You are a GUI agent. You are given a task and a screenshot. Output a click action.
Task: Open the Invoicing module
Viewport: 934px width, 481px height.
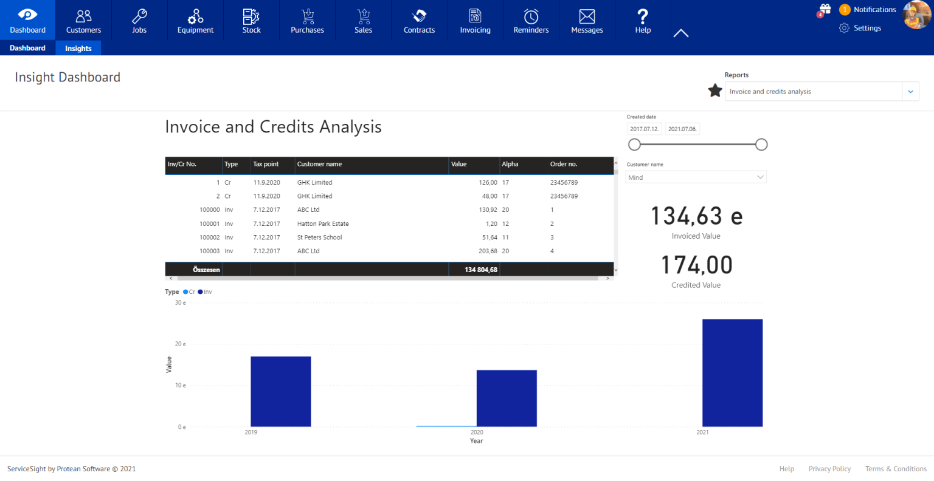(475, 19)
